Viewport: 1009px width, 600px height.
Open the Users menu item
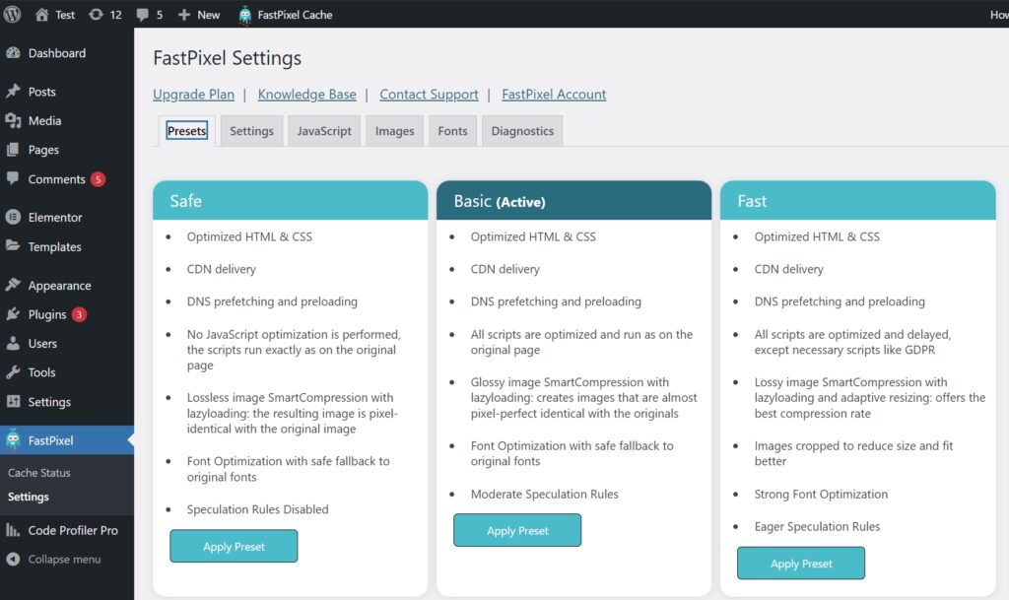click(67, 344)
